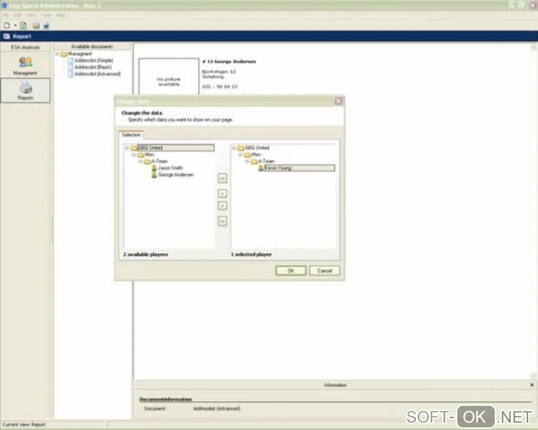Collapse GBG United in selected players tree
Screen dimensions: 538x430
234,148
